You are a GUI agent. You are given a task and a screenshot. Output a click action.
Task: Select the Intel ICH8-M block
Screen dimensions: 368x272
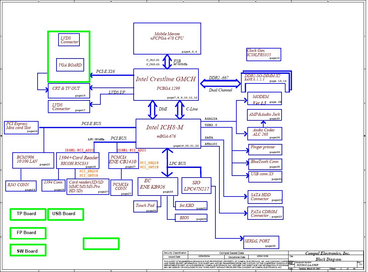point(168,133)
